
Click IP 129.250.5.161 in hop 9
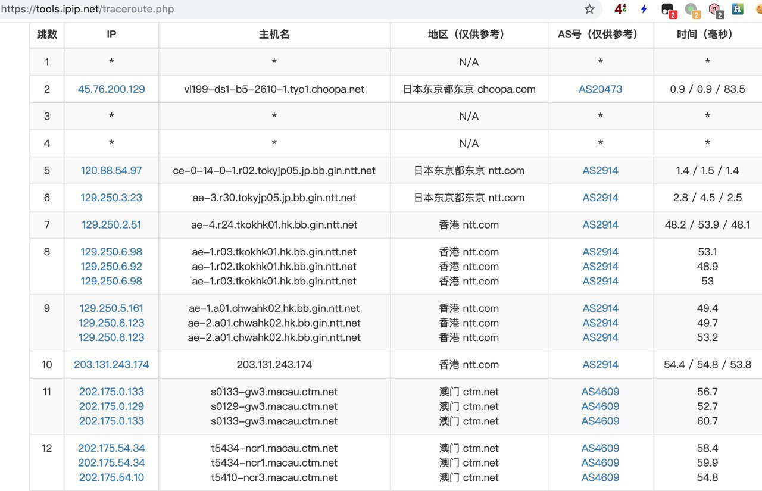[111, 308]
